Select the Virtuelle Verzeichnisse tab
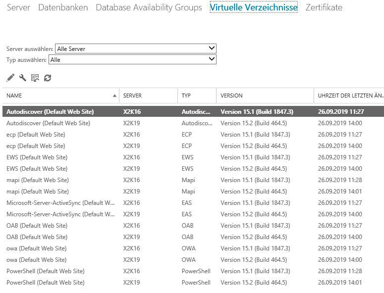The image size is (384, 293). point(254,7)
